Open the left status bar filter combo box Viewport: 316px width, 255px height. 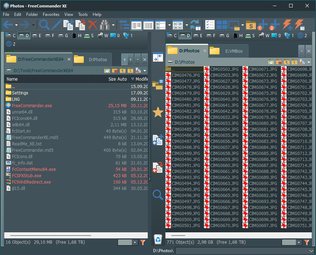(128, 242)
